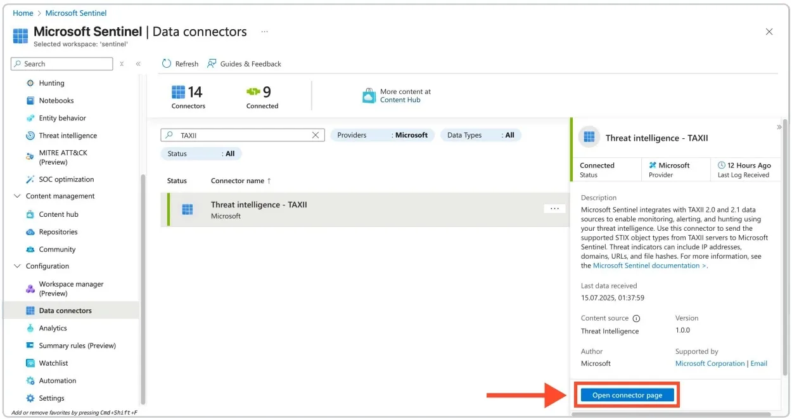Click the 14 Connectors count
This screenshot has width=792, height=419.
pyautogui.click(x=188, y=98)
